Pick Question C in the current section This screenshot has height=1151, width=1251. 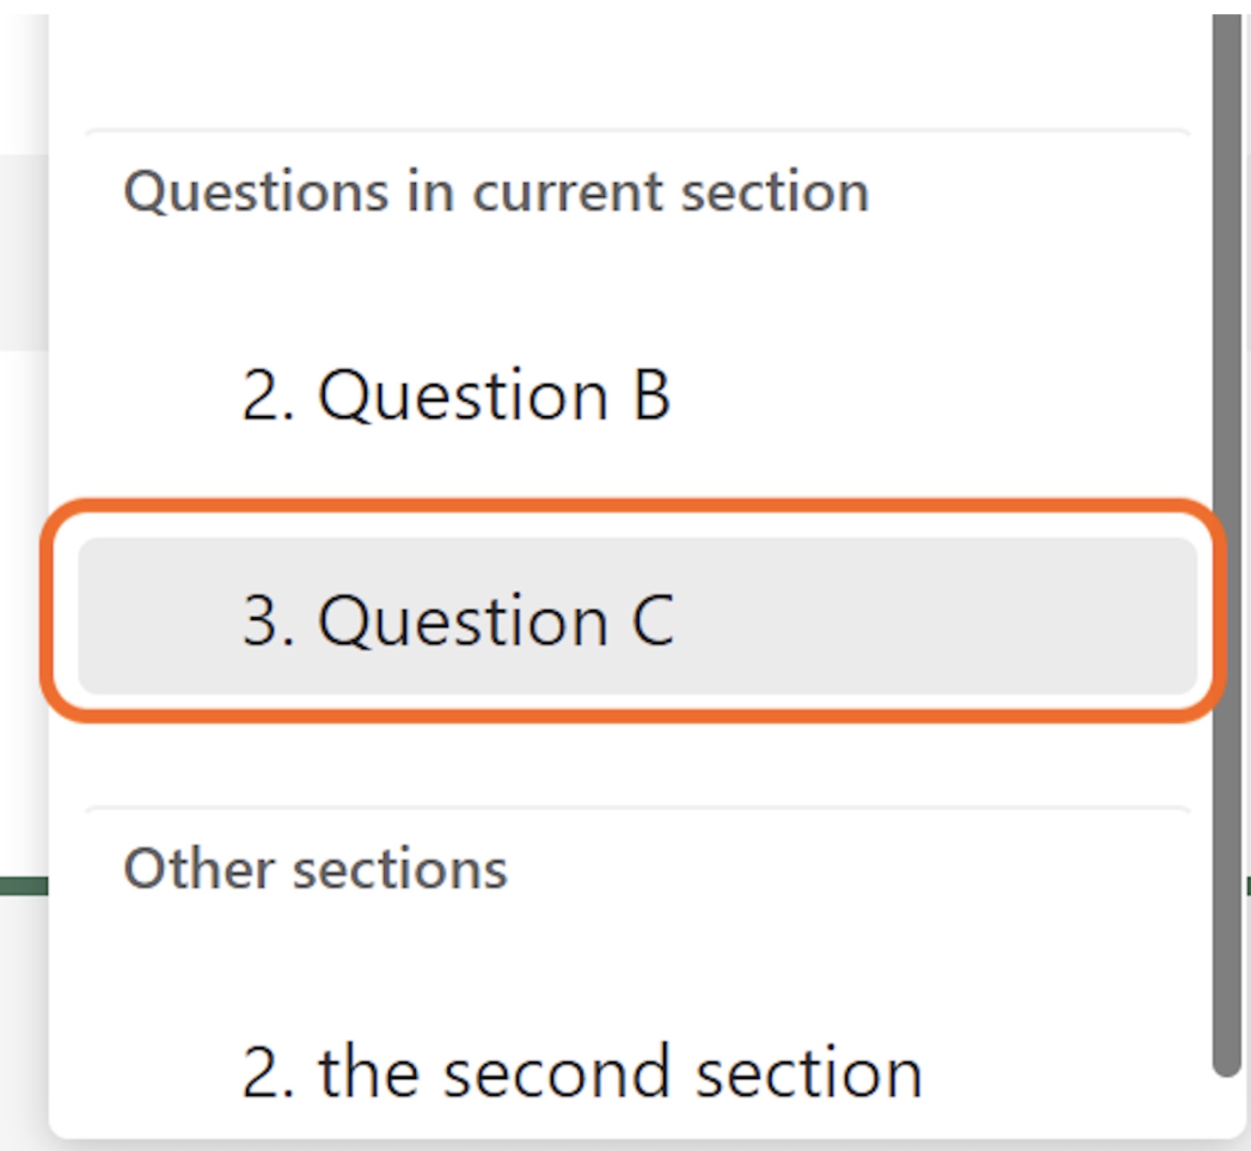[459, 619]
